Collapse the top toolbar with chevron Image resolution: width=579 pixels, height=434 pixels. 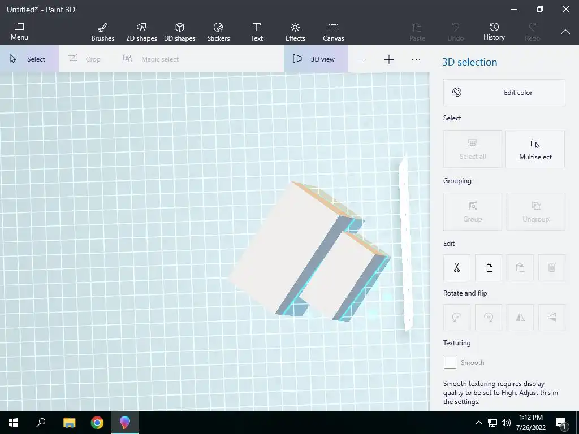tap(565, 32)
